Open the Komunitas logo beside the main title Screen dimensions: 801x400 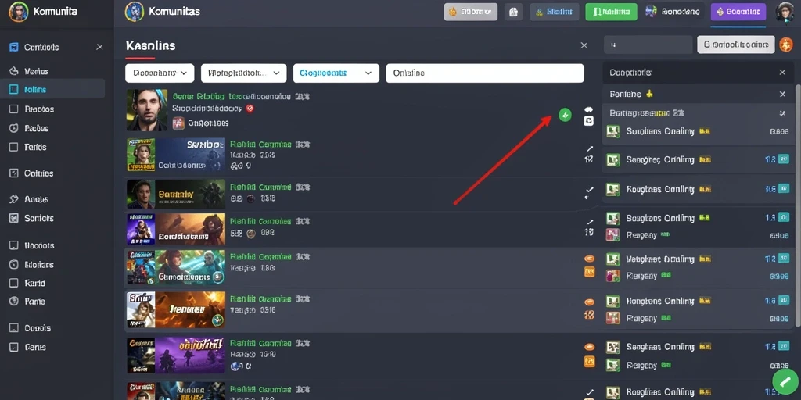[x=135, y=11]
